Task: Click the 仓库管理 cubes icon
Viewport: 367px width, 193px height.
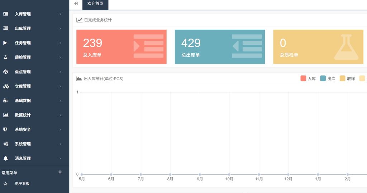Action: point(6,86)
